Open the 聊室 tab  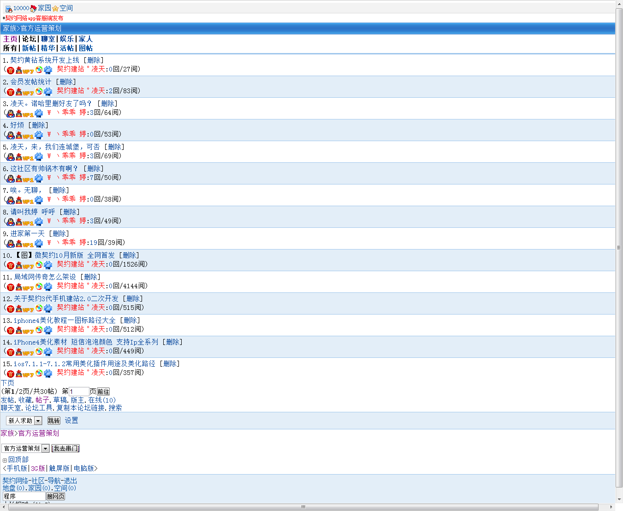pos(48,39)
